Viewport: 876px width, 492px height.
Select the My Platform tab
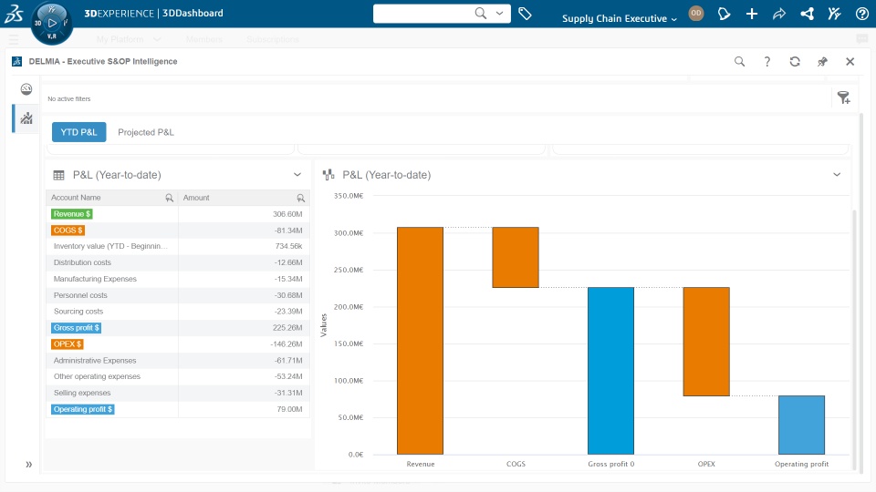click(x=120, y=39)
